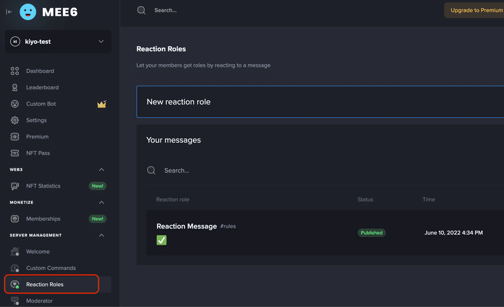Click the top search magnifier icon
This screenshot has height=307, width=504.
141,10
